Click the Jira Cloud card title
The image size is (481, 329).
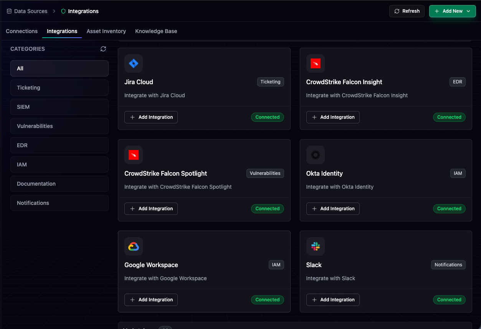point(139,82)
